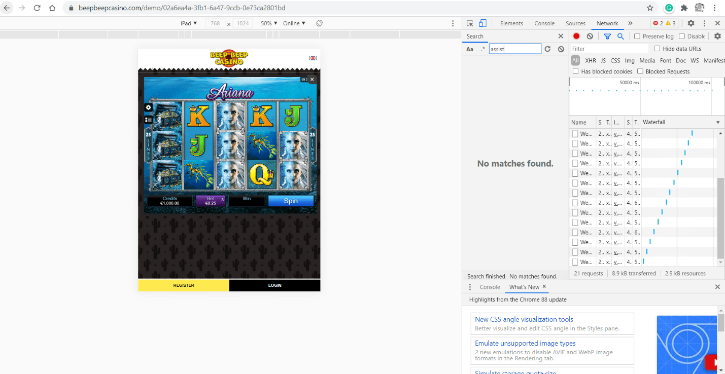Open the Sources tab
This screenshot has height=374, width=725.
coord(575,23)
